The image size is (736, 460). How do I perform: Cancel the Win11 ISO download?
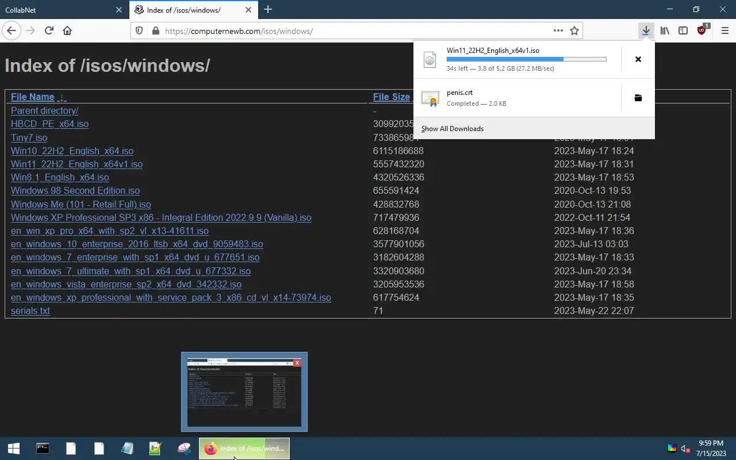tap(638, 59)
